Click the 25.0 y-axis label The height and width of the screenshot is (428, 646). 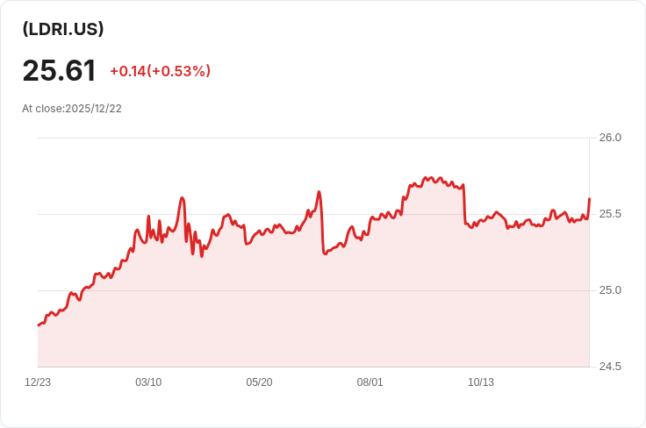tap(610, 290)
